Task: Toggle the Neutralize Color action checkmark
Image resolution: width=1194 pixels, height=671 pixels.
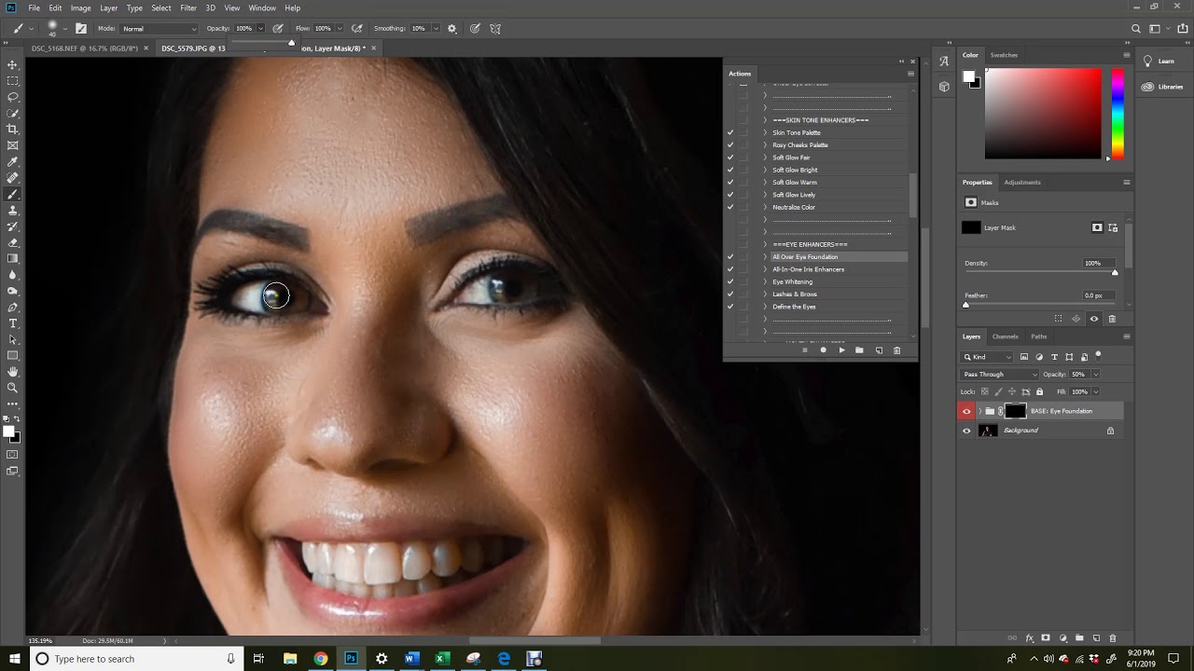Action: click(x=730, y=207)
